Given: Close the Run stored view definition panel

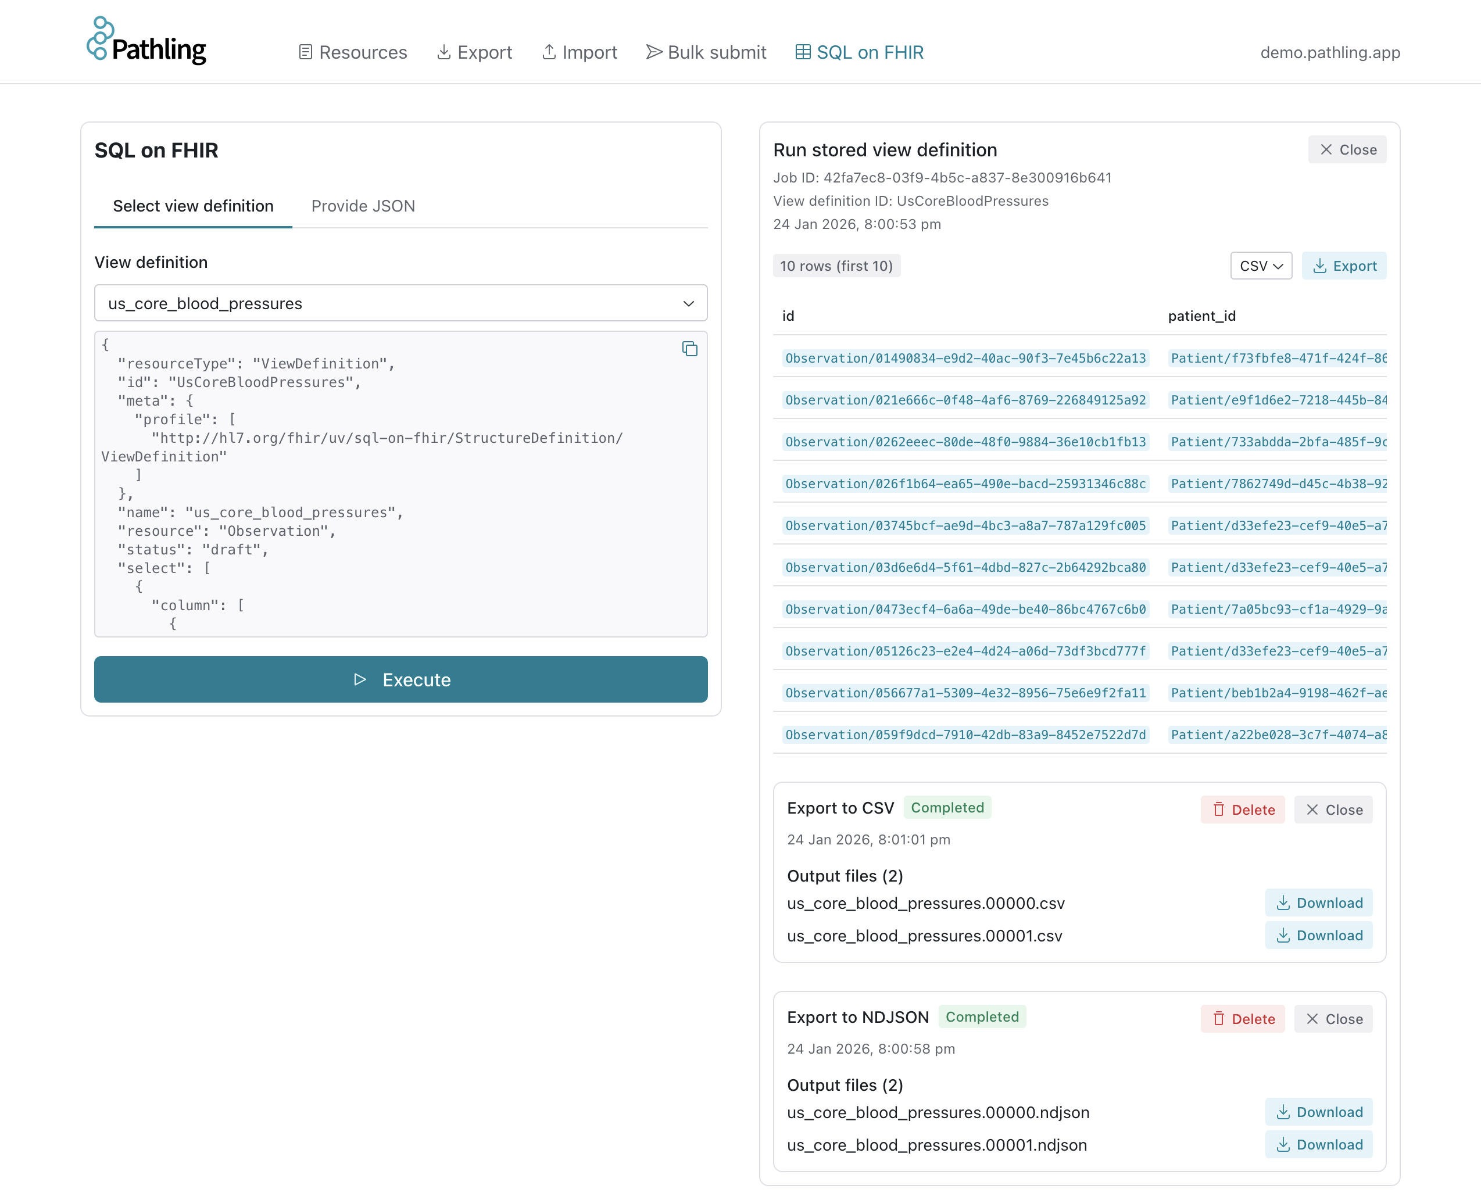Looking at the screenshot, I should pos(1347,149).
